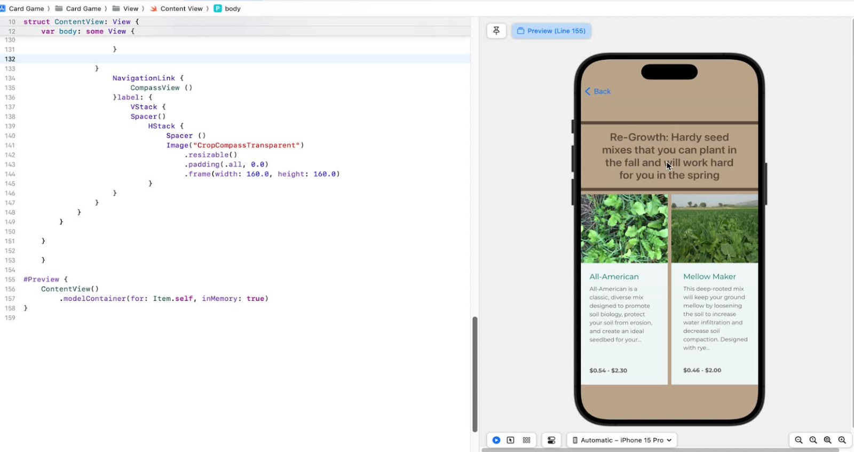Select the Preview (Line 155) tab
The height and width of the screenshot is (452, 854).
click(551, 31)
